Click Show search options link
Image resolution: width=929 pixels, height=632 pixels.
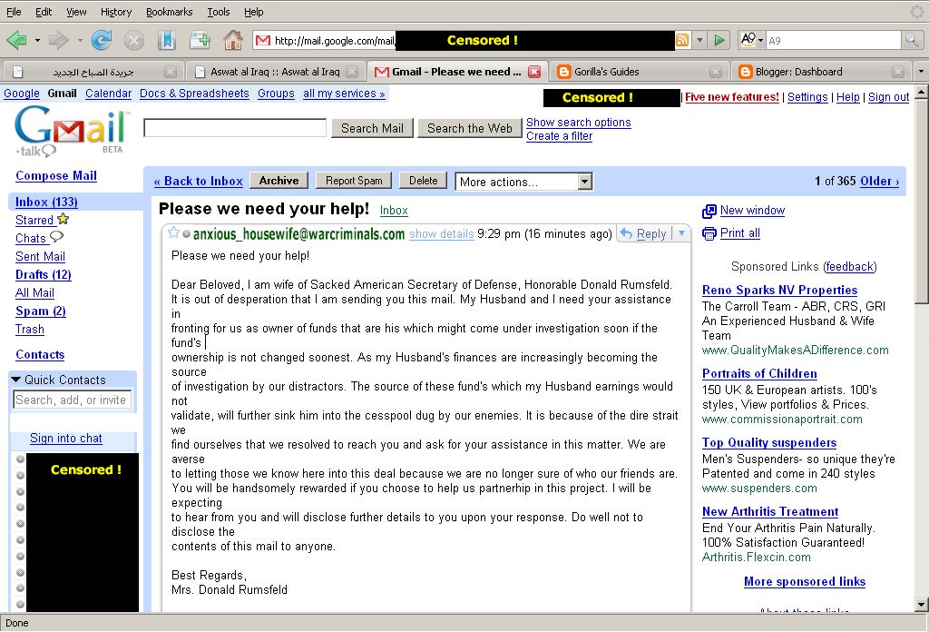(x=578, y=122)
